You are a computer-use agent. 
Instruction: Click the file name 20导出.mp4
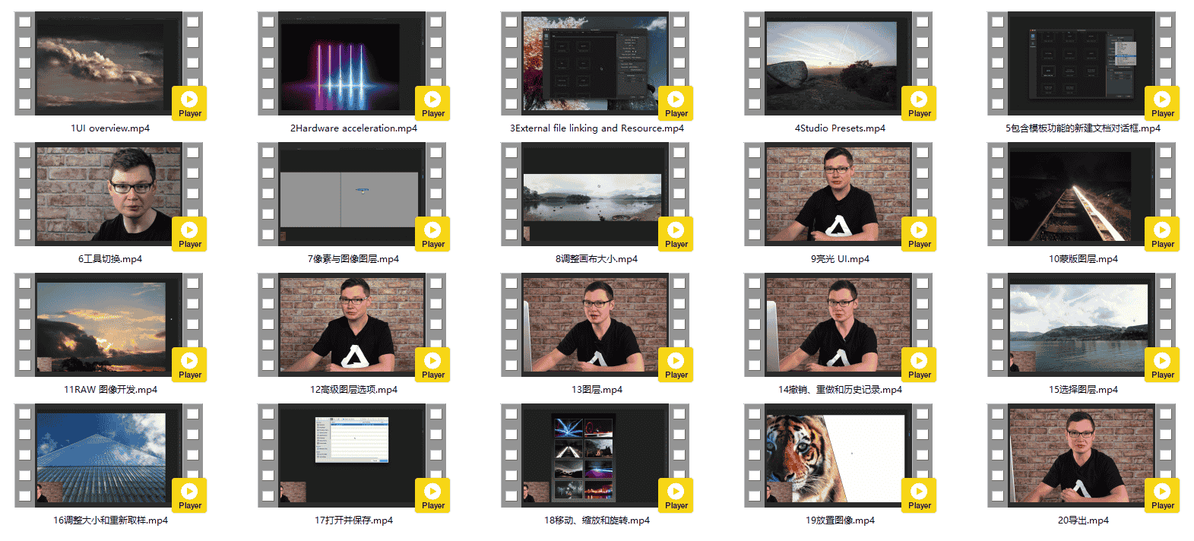point(1083,520)
